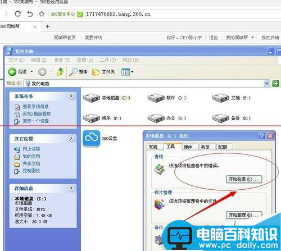Screen dimensions: 281x251
Task: Open the 查看(V) menu
Action: click(x=62, y=60)
